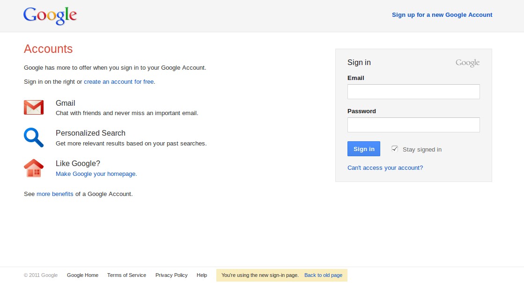
Task: Click the colorful Google logo
Action: click(50, 15)
